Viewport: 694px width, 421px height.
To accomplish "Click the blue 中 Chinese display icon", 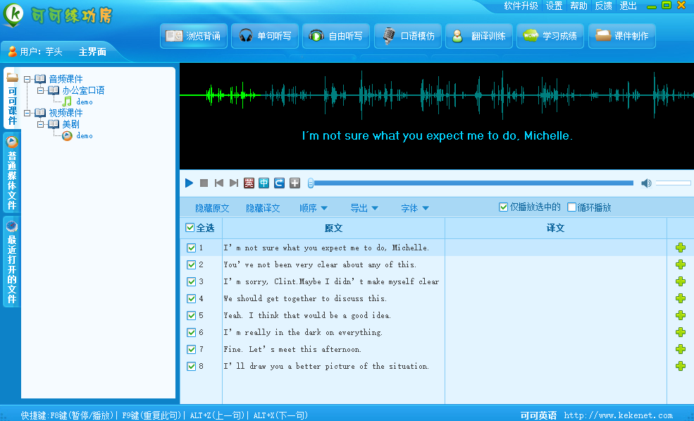I will [x=264, y=183].
